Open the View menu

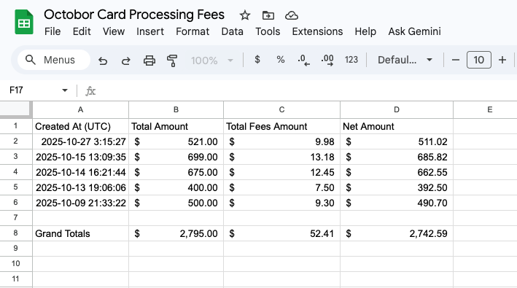(114, 31)
